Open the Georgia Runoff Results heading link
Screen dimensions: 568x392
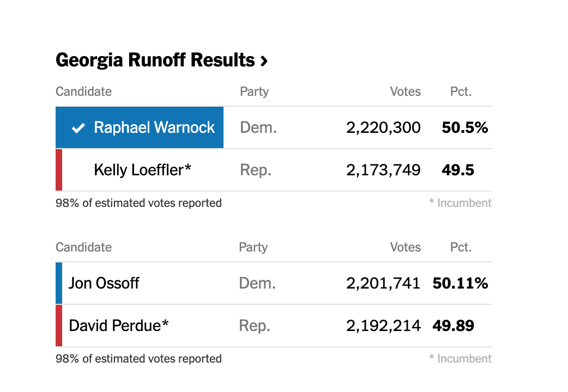pyautogui.click(x=155, y=60)
